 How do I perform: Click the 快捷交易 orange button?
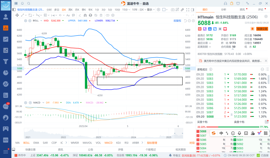(262, 29)
